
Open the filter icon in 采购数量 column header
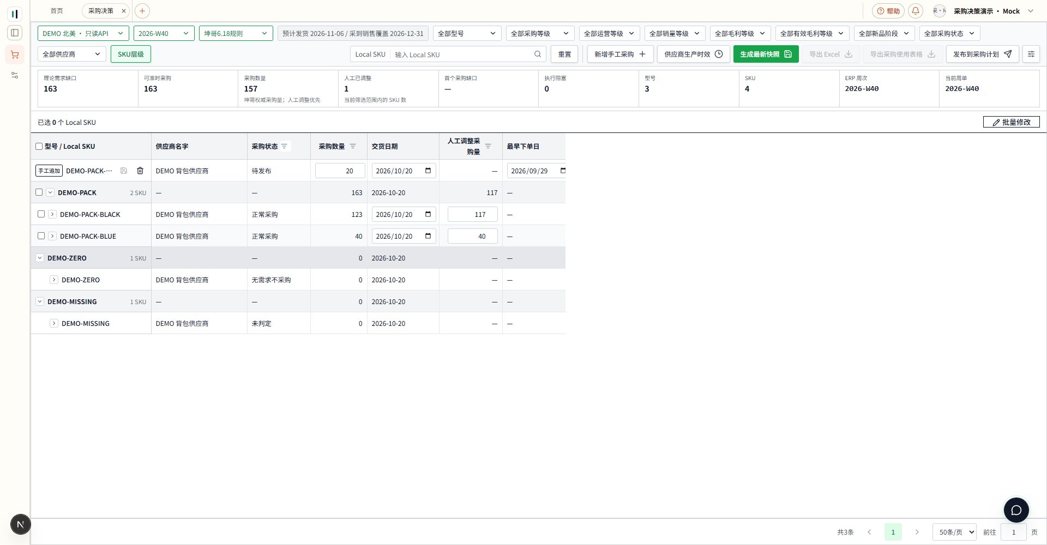click(x=353, y=146)
